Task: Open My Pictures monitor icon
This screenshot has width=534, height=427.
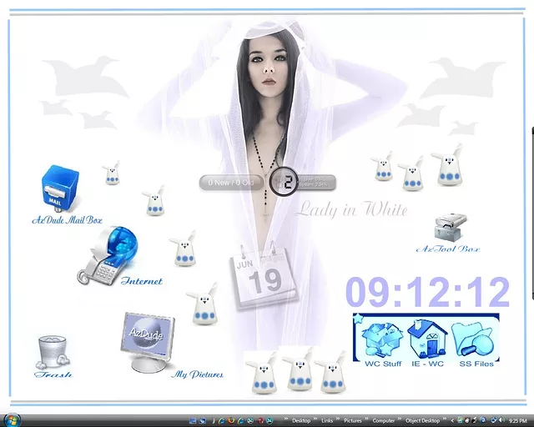Action: [x=149, y=341]
